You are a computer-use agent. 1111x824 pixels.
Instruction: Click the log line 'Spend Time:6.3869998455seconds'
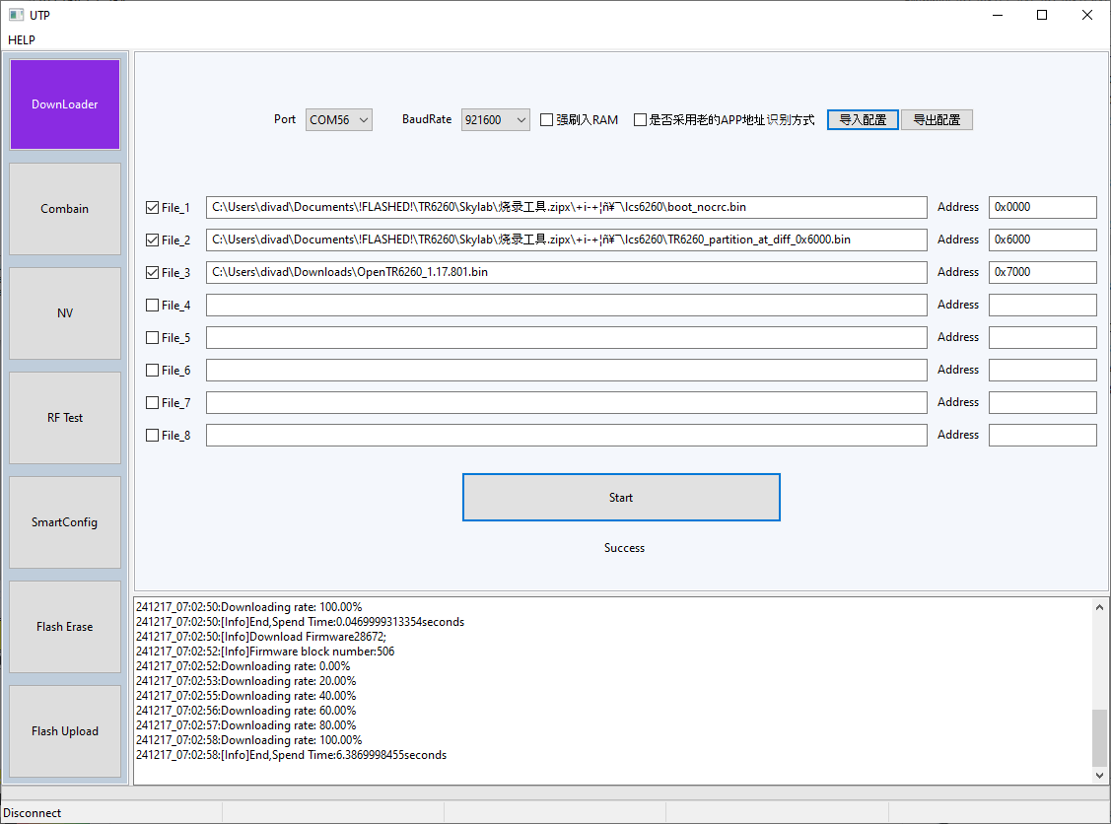click(x=291, y=755)
